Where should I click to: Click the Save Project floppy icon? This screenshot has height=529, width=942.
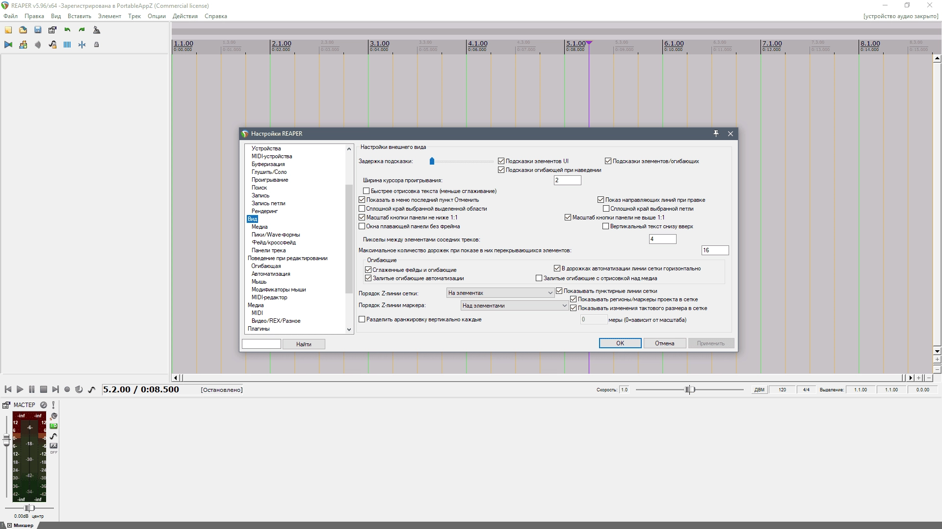coord(38,30)
